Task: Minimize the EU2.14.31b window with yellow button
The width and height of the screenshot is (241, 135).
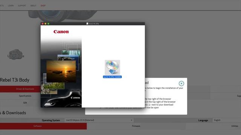Action: point(46,24)
